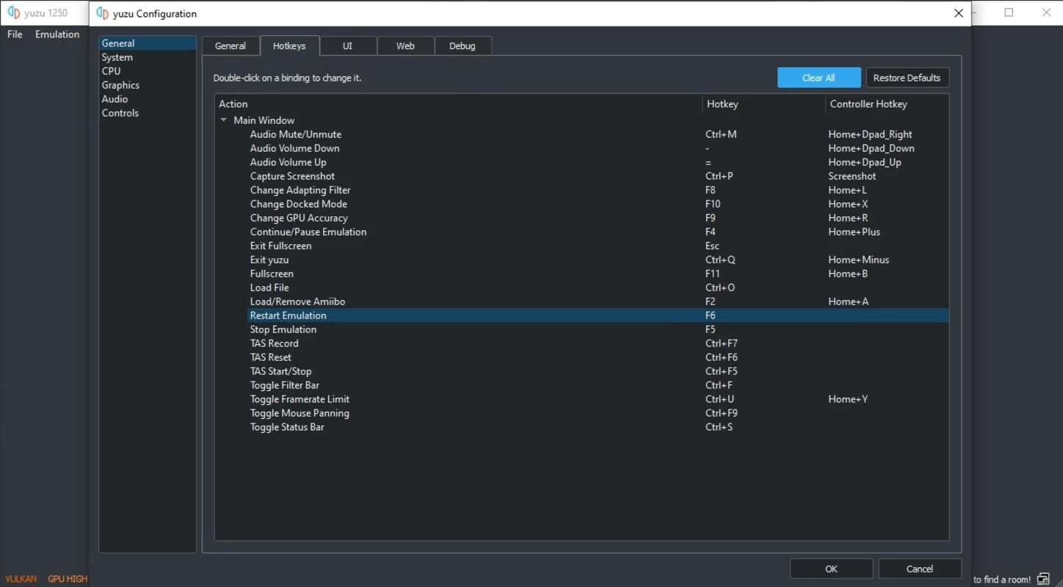Select TAS Reset action
Viewport: 1063px width, 587px height.
[x=271, y=357]
